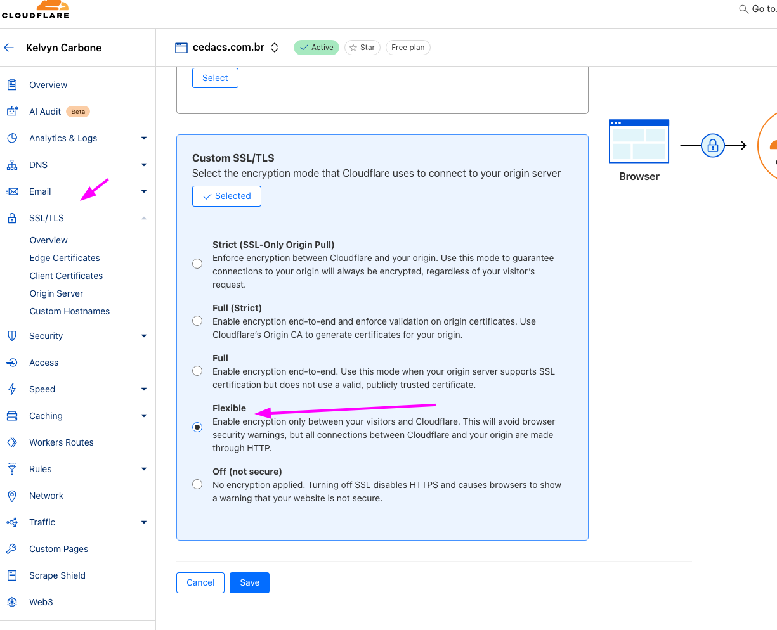
Task: Click the Speed lightning bolt icon
Action: [12, 389]
